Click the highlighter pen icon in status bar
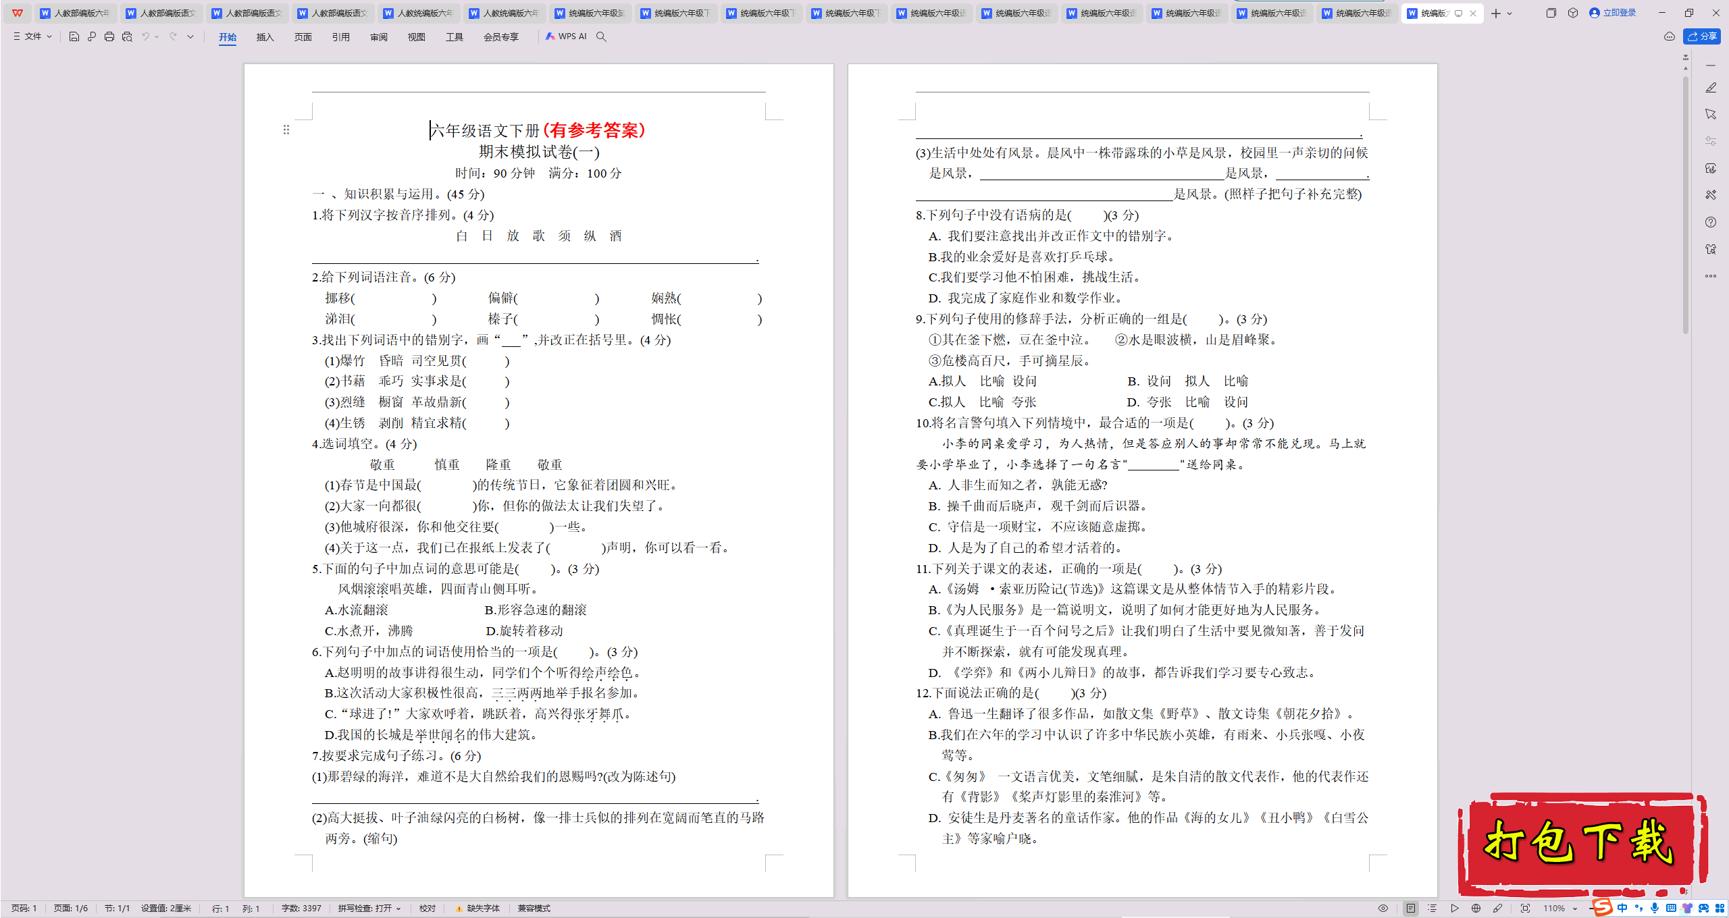 click(1498, 909)
